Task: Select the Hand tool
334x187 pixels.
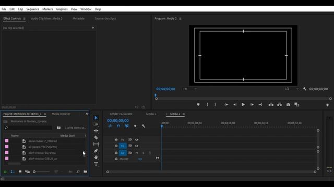Action: coord(96,157)
